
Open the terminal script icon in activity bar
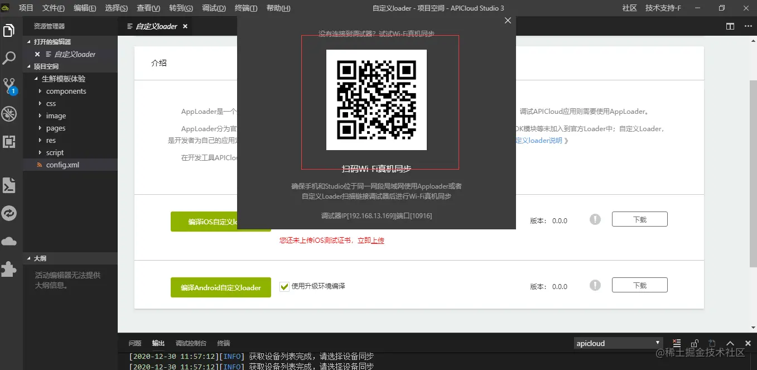[9, 185]
